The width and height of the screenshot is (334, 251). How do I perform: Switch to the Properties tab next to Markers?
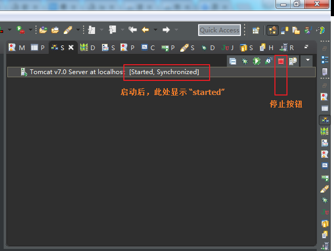[x=38, y=47]
